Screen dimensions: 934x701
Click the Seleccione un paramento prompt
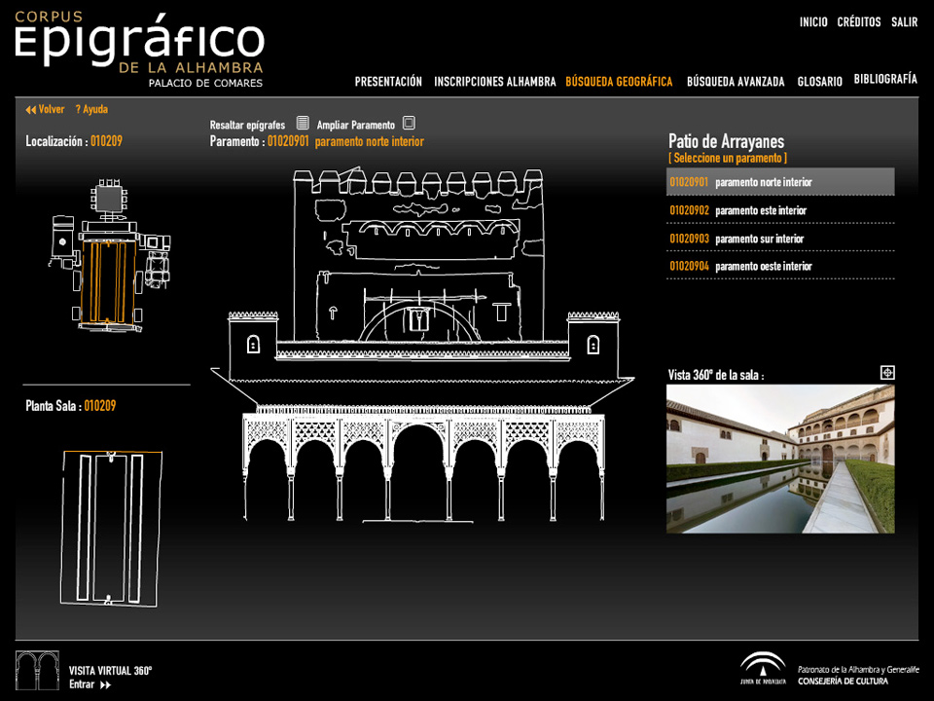pyautogui.click(x=728, y=158)
